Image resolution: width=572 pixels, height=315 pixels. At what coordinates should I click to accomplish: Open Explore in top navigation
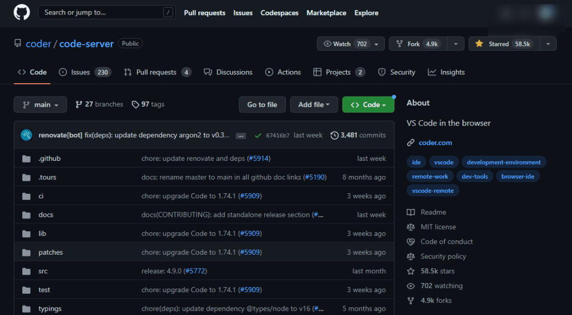(366, 13)
